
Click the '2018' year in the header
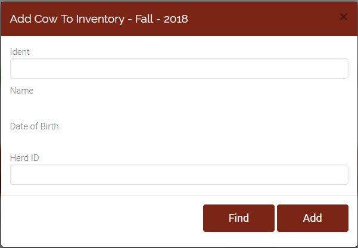[176, 19]
